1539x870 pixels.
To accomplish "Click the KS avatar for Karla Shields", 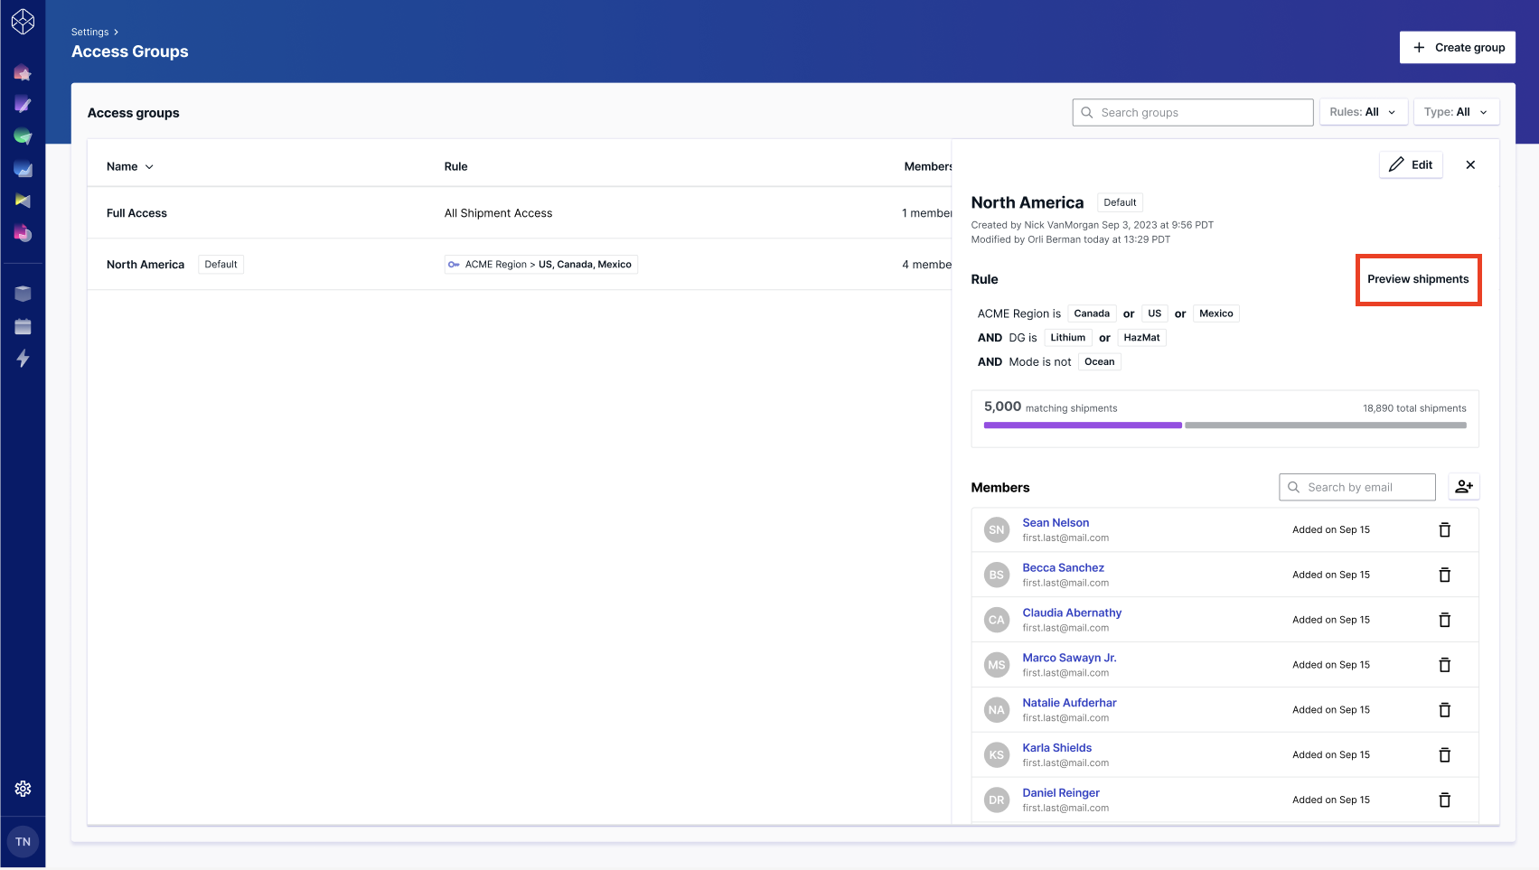I will coord(997,755).
